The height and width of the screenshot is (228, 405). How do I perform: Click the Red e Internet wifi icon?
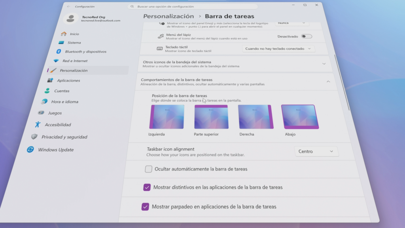(x=56, y=61)
